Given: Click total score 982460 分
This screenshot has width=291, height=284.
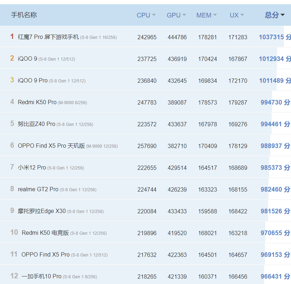Looking at the screenshot, I should [275, 189].
